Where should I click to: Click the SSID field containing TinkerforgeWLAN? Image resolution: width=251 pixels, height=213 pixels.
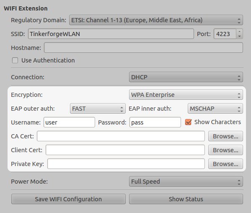(x=111, y=34)
